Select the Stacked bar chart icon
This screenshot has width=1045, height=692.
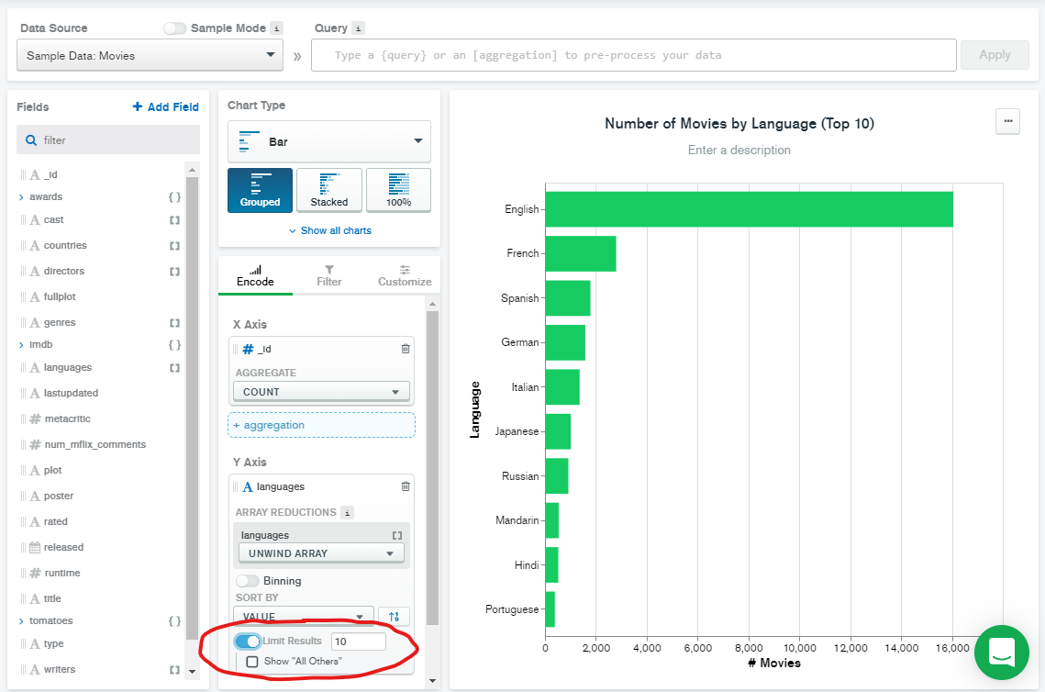click(x=328, y=190)
